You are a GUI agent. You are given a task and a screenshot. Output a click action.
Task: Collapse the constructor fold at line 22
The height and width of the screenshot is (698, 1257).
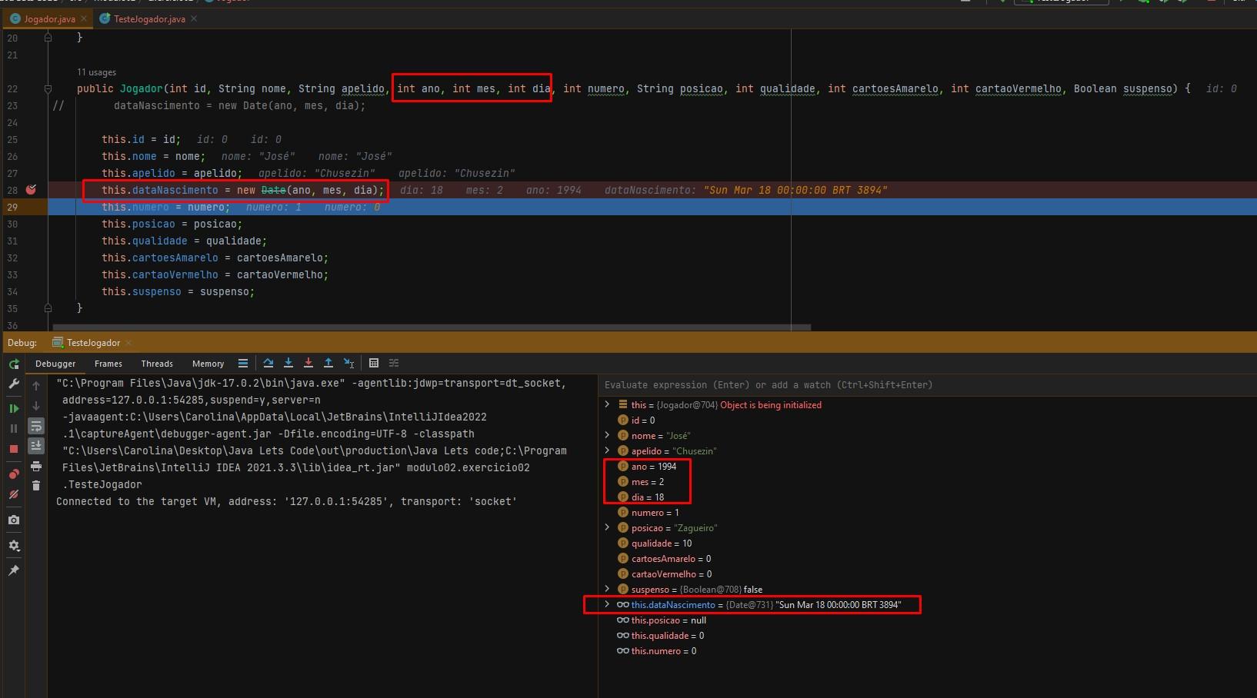coord(48,88)
